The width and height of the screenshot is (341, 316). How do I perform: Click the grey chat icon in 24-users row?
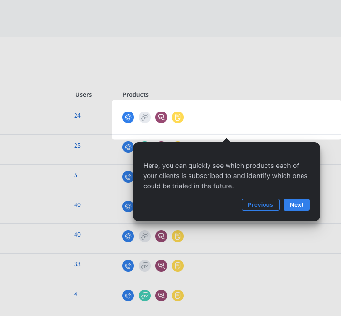[x=145, y=117]
